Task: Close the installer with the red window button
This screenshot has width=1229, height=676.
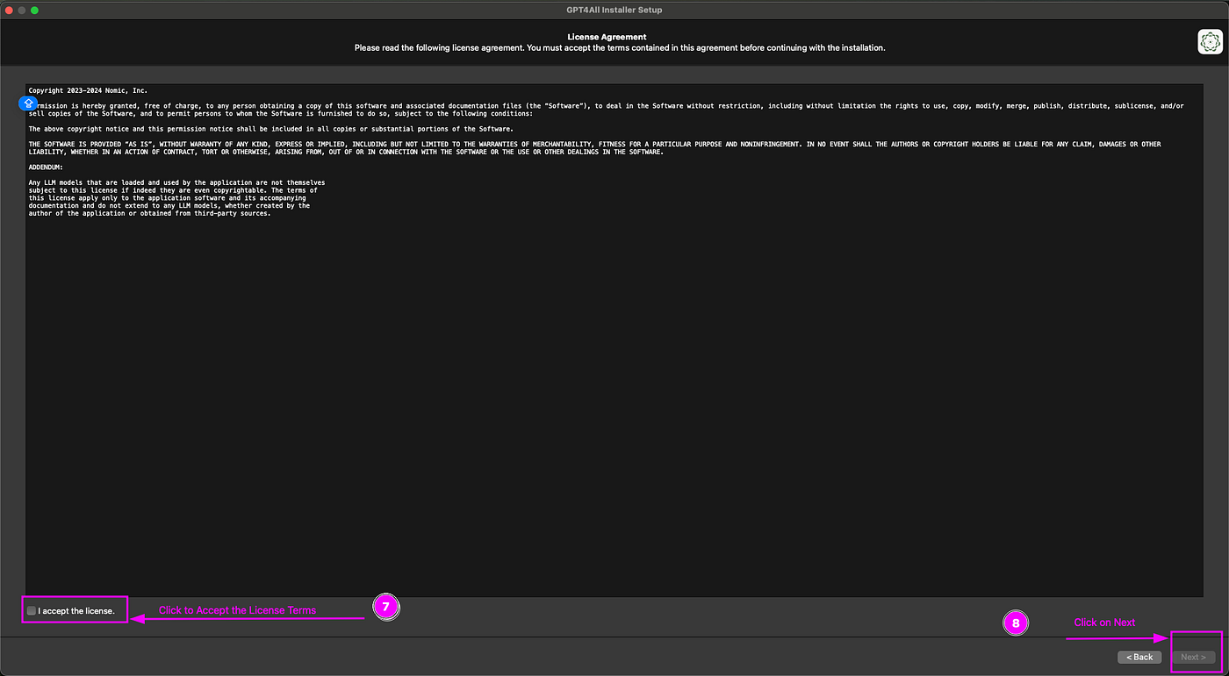Action: click(10, 10)
